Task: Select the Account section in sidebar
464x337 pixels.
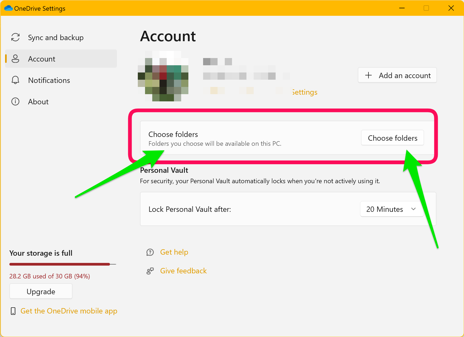Action: (x=61, y=59)
